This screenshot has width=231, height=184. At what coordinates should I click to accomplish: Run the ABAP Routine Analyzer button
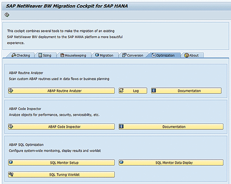tap(61, 91)
